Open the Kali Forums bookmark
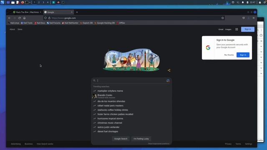 [54, 23]
